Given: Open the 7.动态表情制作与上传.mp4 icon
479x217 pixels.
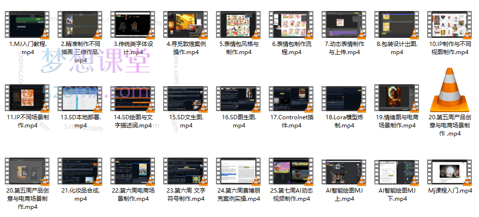Looking at the screenshot, I should (x=344, y=24).
